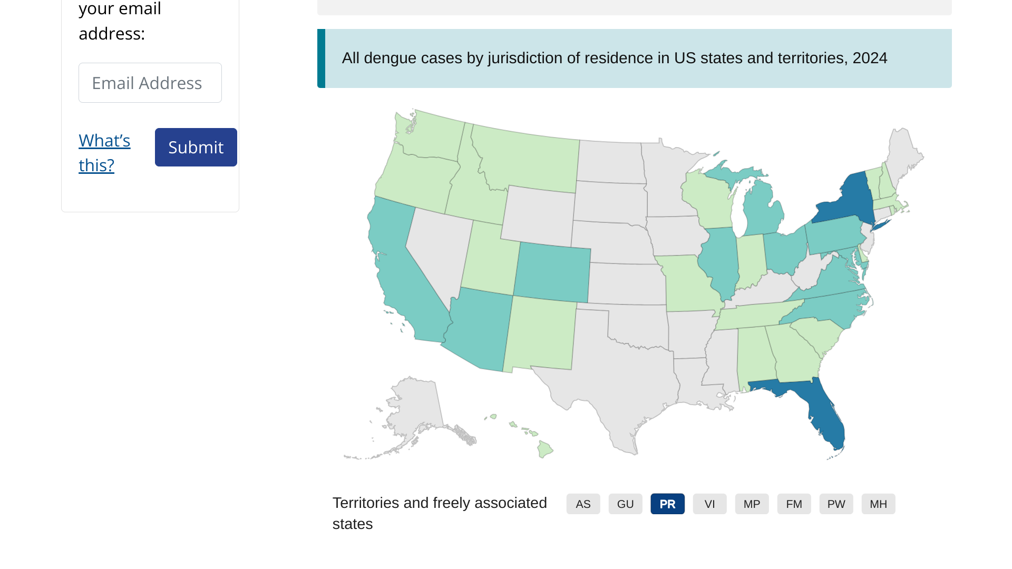Open the What's this? link

104,153
